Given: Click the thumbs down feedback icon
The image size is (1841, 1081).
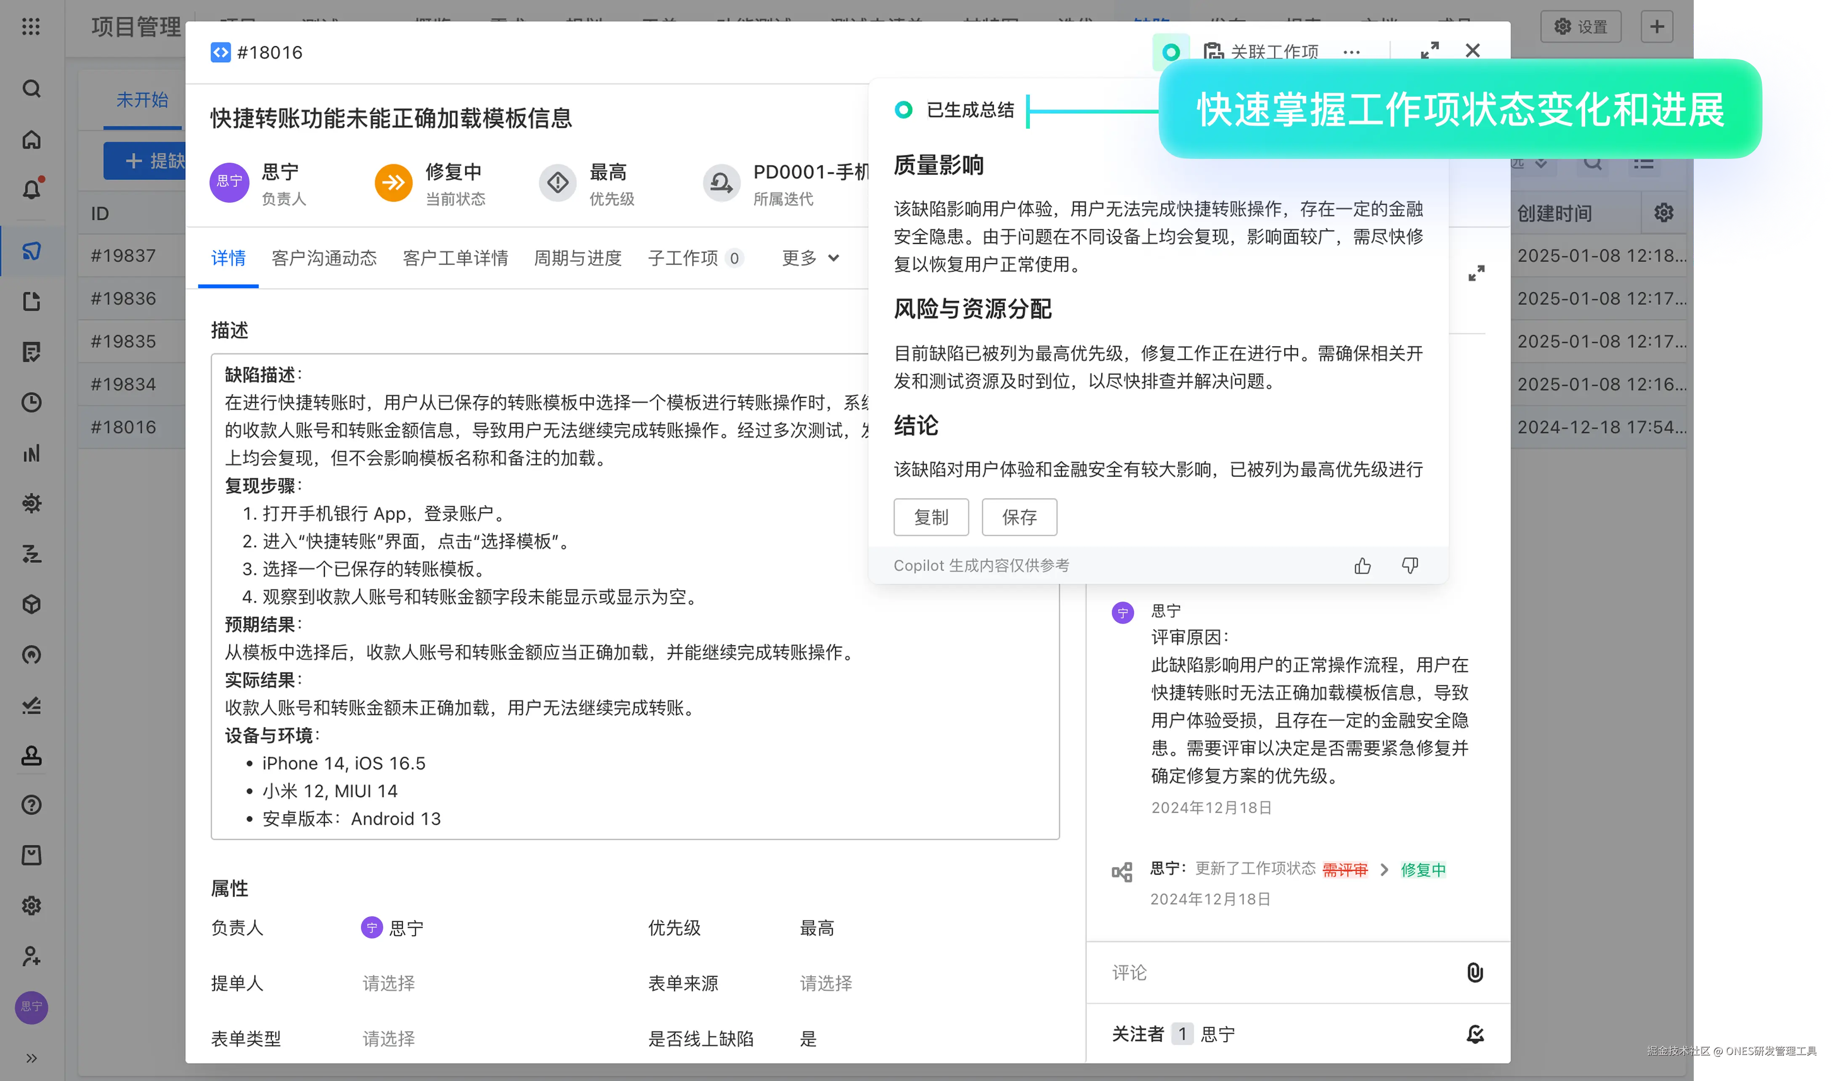Looking at the screenshot, I should tap(1409, 566).
